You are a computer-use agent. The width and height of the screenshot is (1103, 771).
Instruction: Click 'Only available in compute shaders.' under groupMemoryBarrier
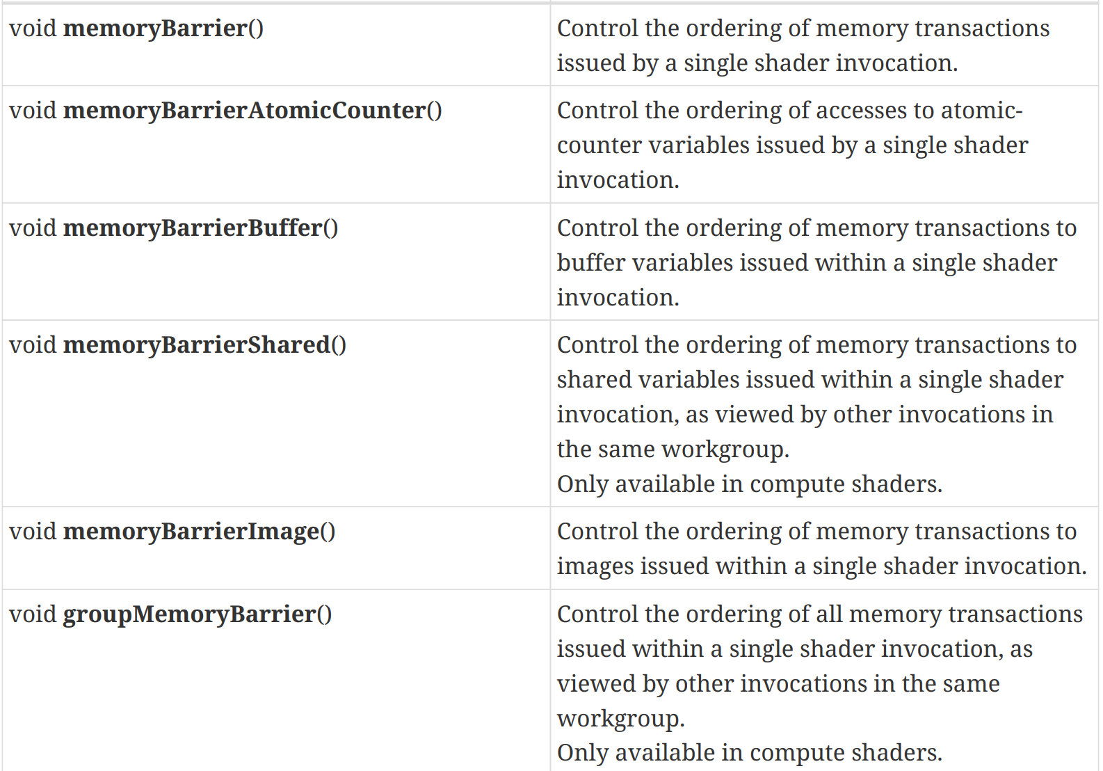click(749, 753)
